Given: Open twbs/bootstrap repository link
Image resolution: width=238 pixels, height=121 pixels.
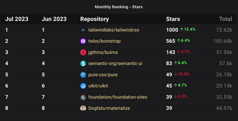Looking at the screenshot, I should (x=104, y=41).
